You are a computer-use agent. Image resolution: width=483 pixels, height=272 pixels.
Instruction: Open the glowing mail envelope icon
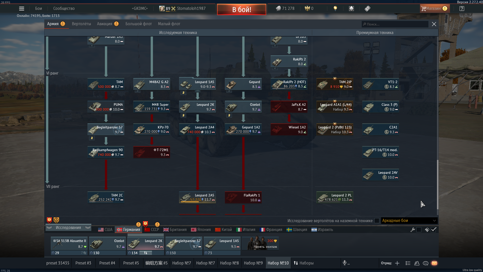tap(434, 263)
